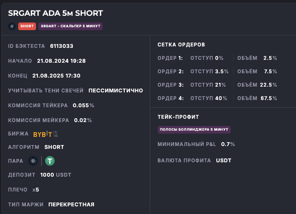Click the taker commission value 0.055%
296x214 pixels.
(x=83, y=105)
